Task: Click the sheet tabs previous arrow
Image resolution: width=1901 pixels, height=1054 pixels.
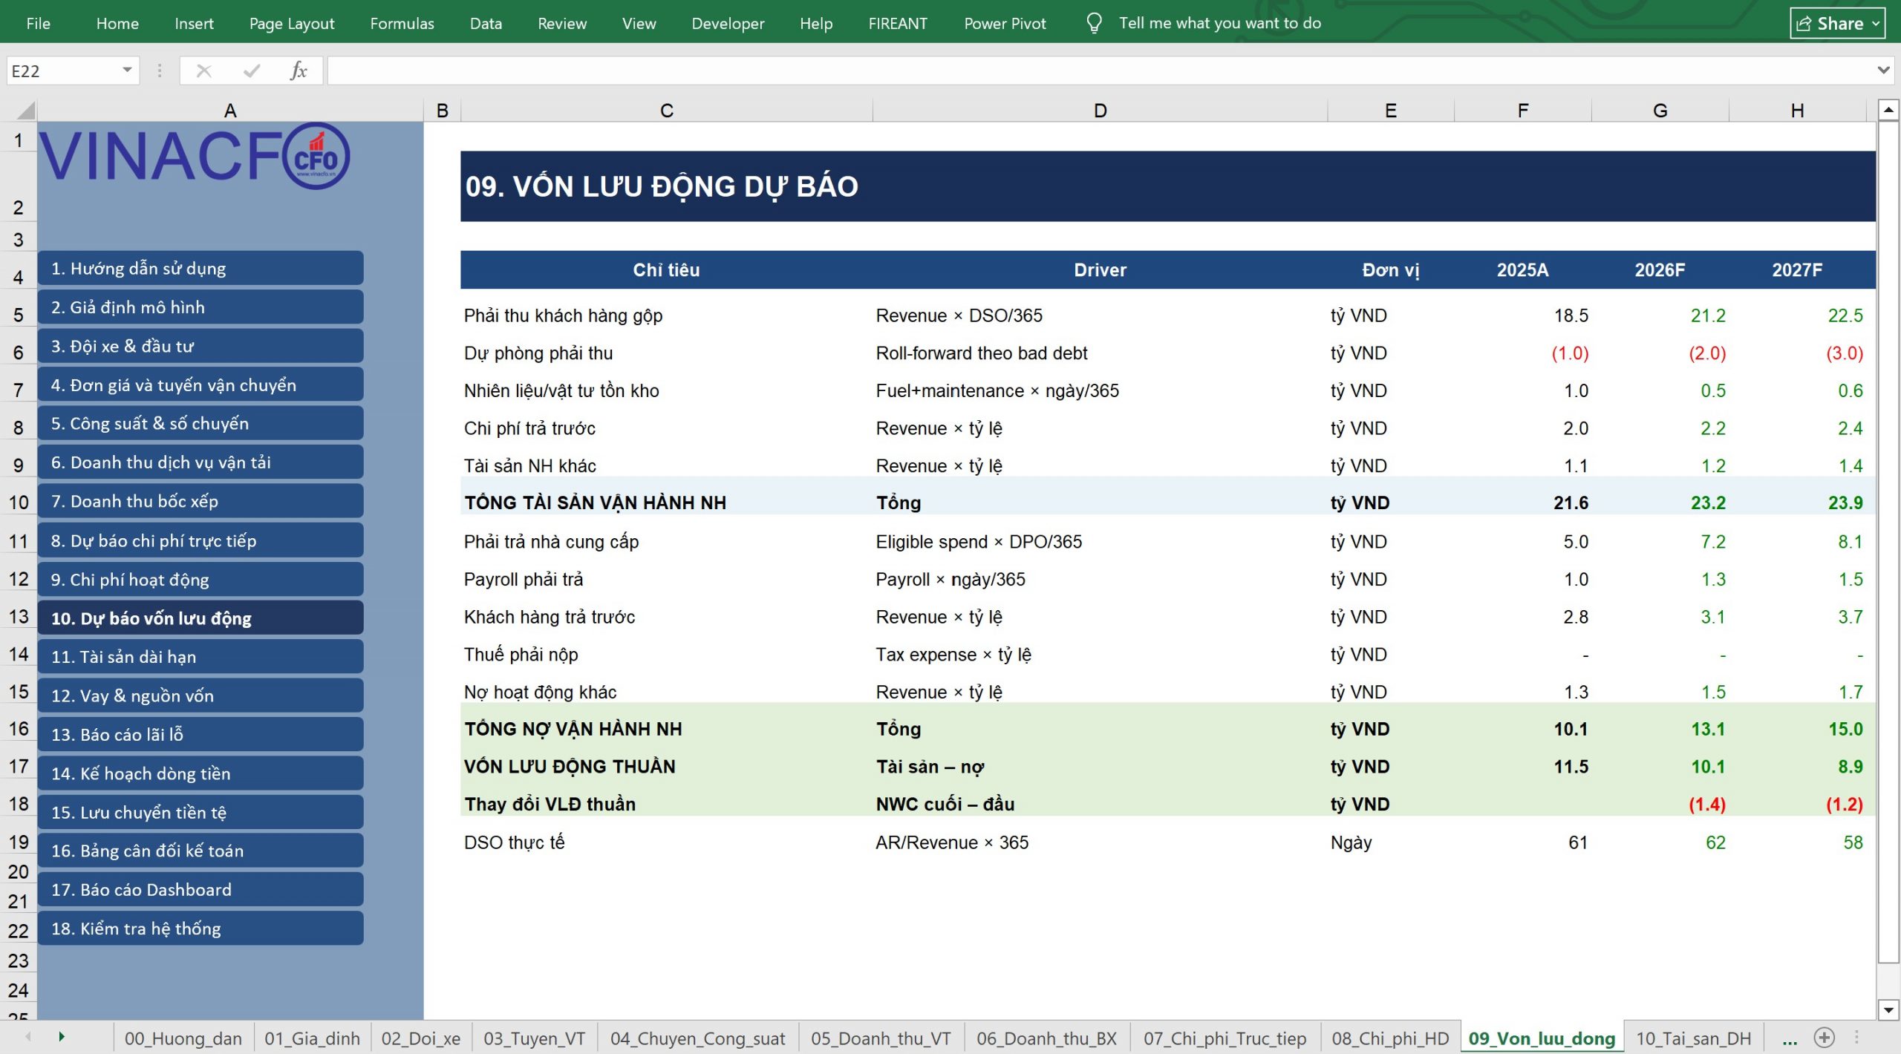Action: tap(28, 1037)
